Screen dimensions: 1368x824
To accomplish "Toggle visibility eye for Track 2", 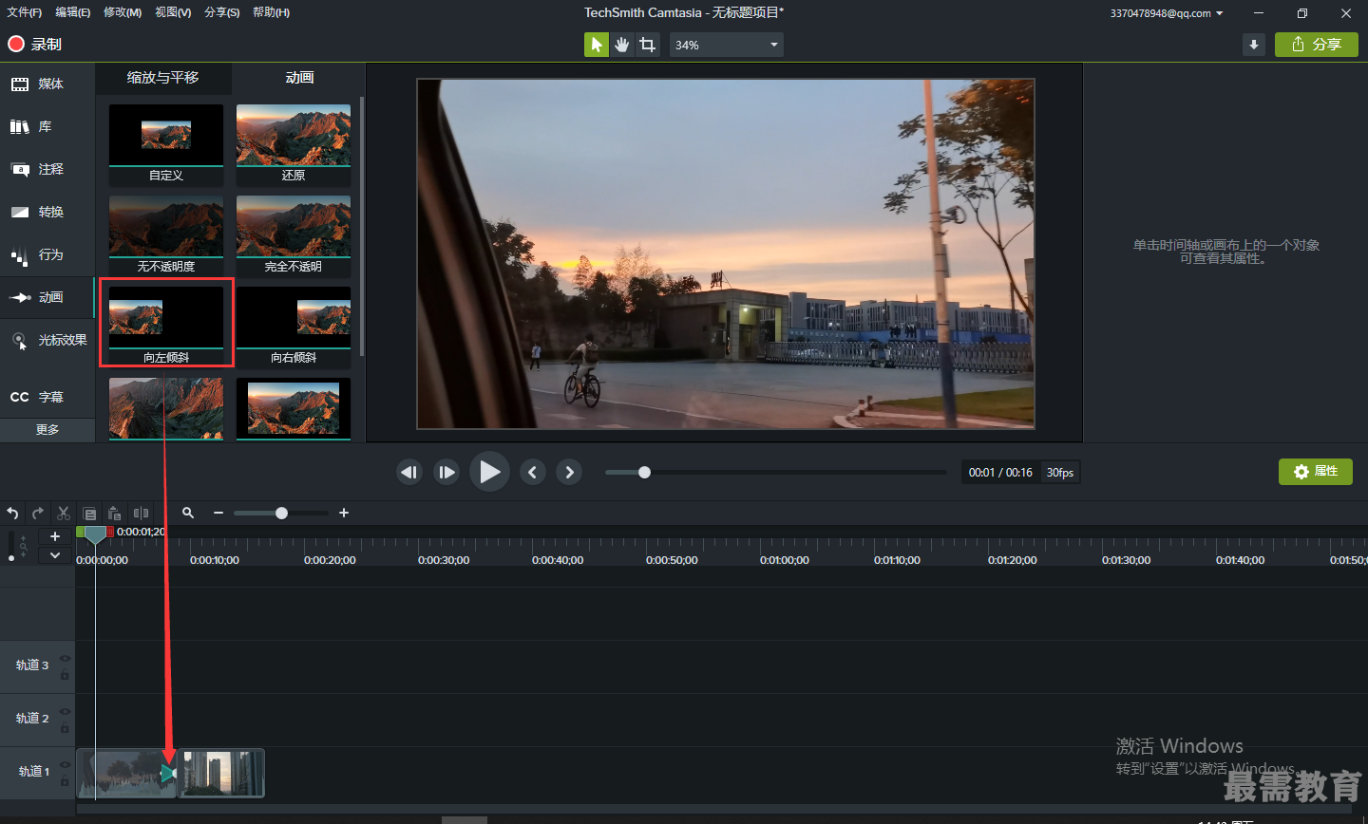I will tap(65, 712).
